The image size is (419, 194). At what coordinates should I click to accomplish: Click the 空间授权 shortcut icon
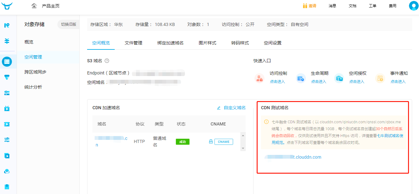pyautogui.click(x=339, y=78)
